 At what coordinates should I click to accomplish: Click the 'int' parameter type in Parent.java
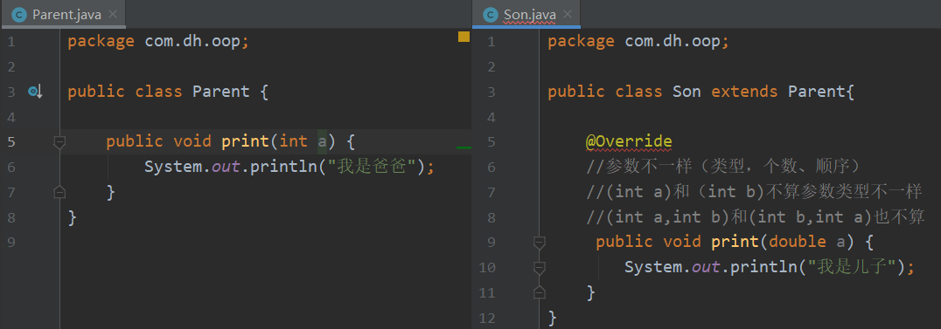(x=294, y=142)
